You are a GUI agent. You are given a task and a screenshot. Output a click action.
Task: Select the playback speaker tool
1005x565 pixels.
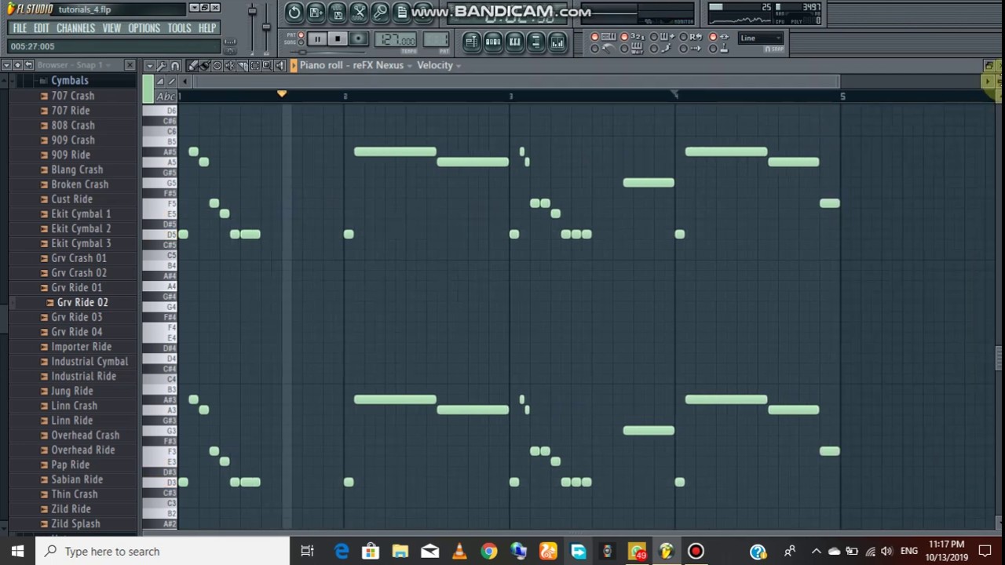click(280, 66)
